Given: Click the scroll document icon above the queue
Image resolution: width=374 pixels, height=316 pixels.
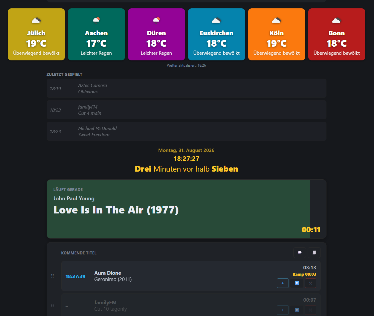Looking at the screenshot, I should tap(314, 253).
